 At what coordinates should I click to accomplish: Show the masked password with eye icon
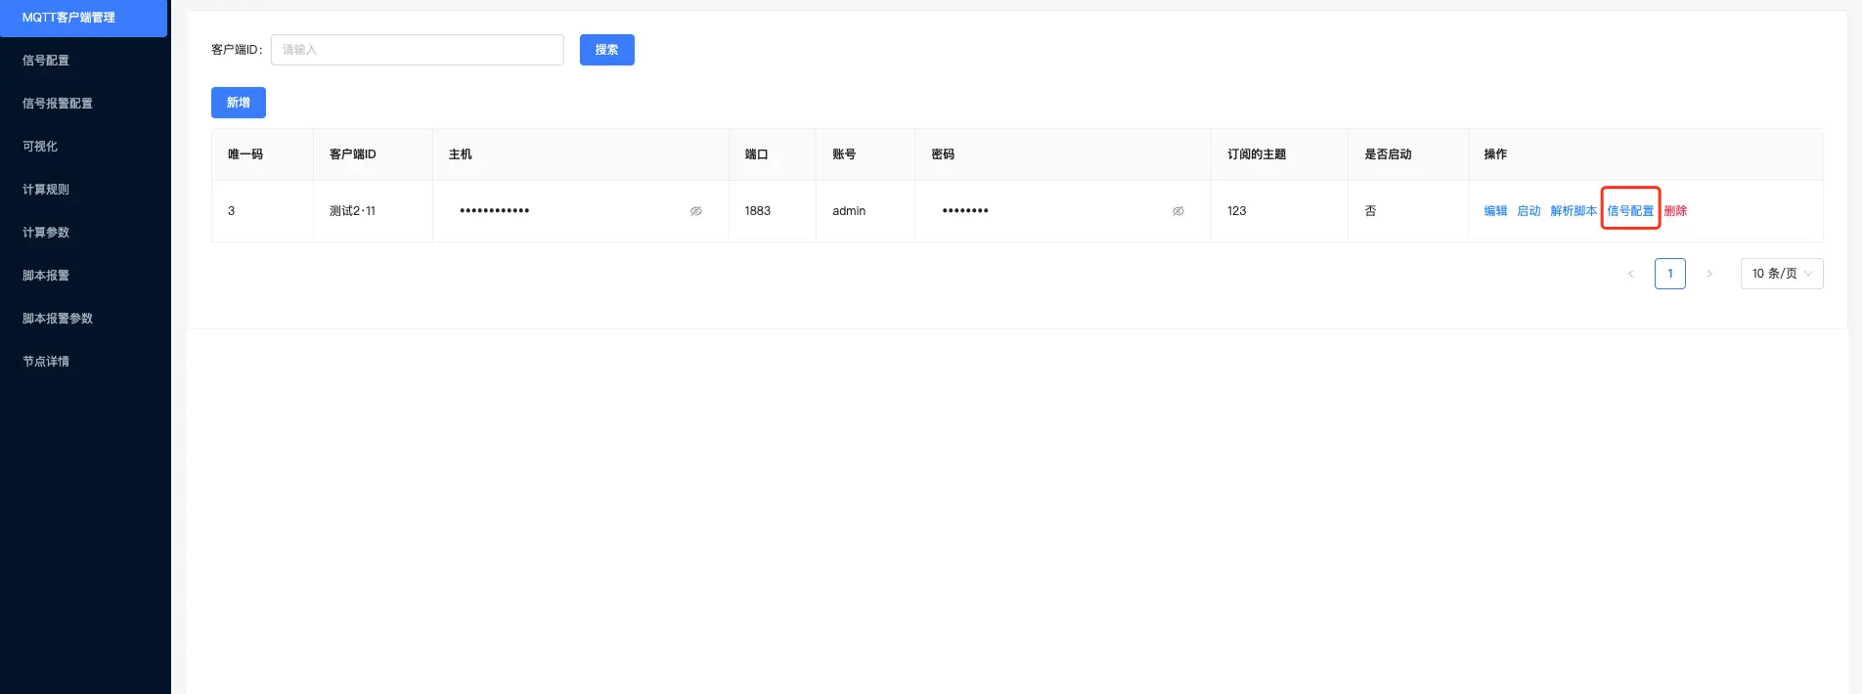pos(1178,211)
